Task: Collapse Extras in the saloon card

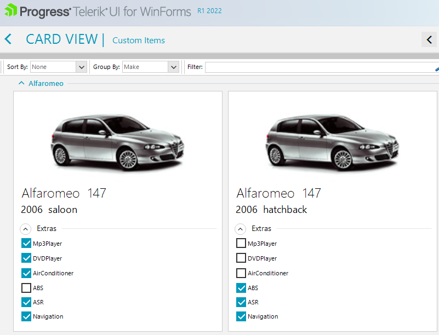Action: [25, 229]
